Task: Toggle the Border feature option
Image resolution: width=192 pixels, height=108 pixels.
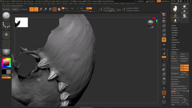Action: pyautogui.click(x=184, y=65)
